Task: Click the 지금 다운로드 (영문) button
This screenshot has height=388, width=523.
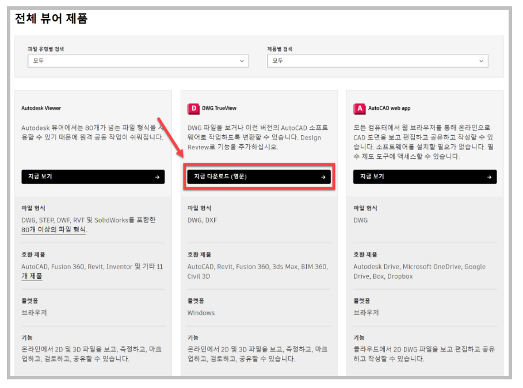Action: click(x=259, y=176)
